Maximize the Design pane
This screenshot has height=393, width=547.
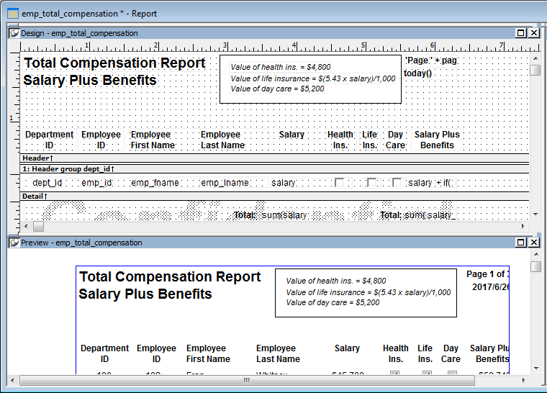(521, 33)
